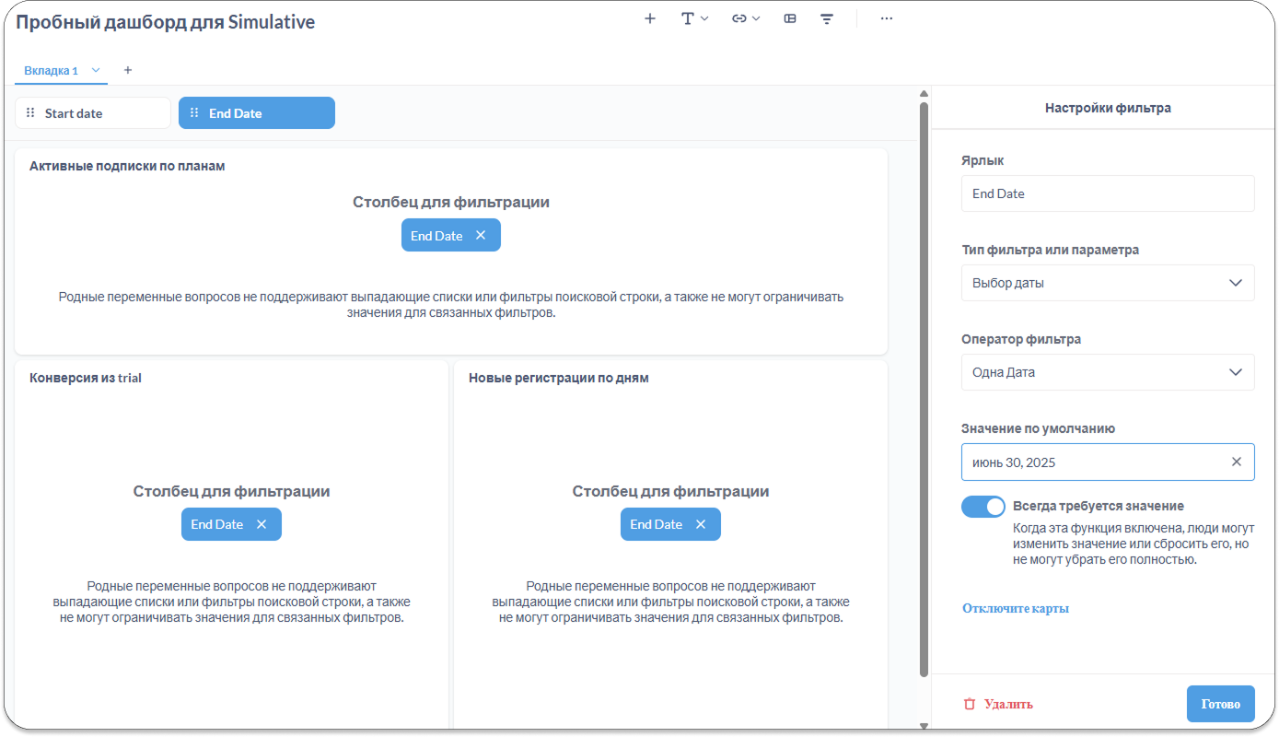Add a new tab with plus icon
The width and height of the screenshot is (1279, 737).
click(128, 70)
